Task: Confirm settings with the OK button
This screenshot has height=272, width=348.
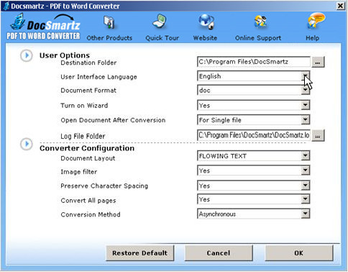Action: (x=299, y=253)
